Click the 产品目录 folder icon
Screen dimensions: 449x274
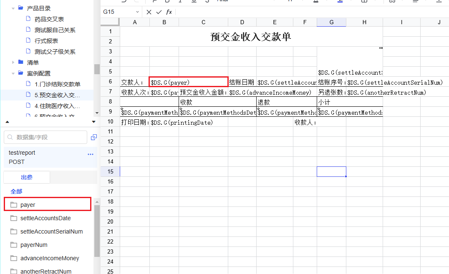pyautogui.click(x=20, y=8)
